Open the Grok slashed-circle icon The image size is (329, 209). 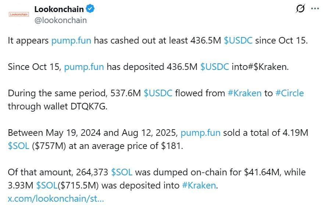(300, 10)
